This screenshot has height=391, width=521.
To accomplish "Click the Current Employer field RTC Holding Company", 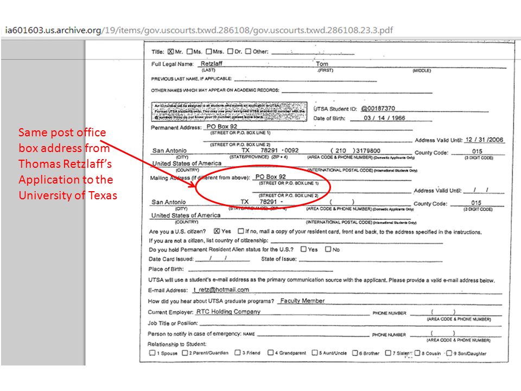I will coord(228,312).
